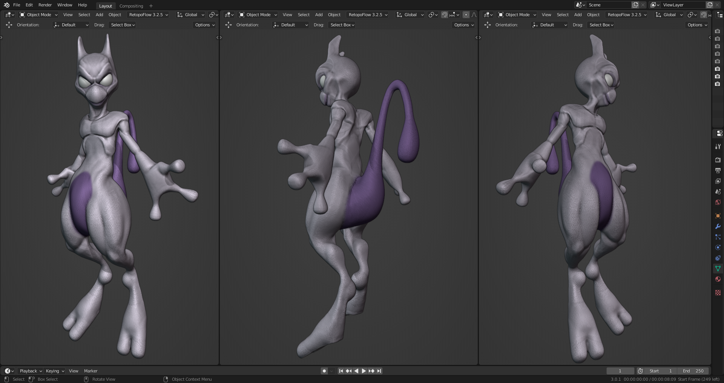Open the Object Constraints properties tab
Screen dimensions: 724x383
coord(718,258)
